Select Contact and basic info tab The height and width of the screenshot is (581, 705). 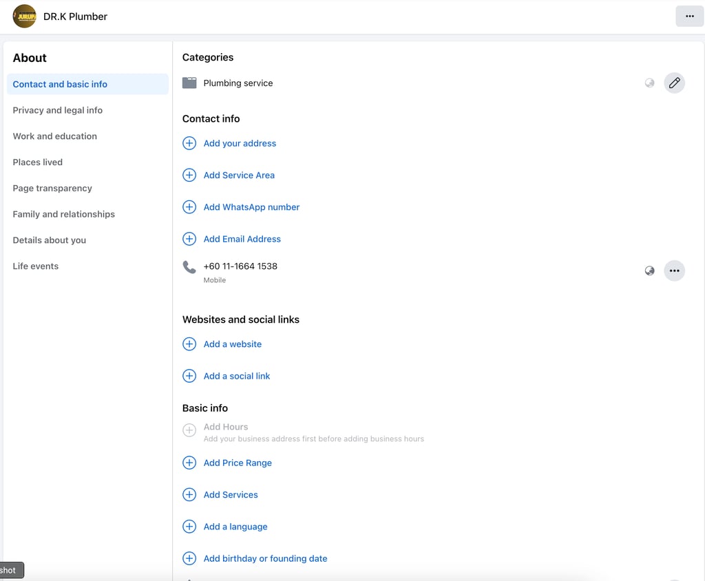(60, 84)
